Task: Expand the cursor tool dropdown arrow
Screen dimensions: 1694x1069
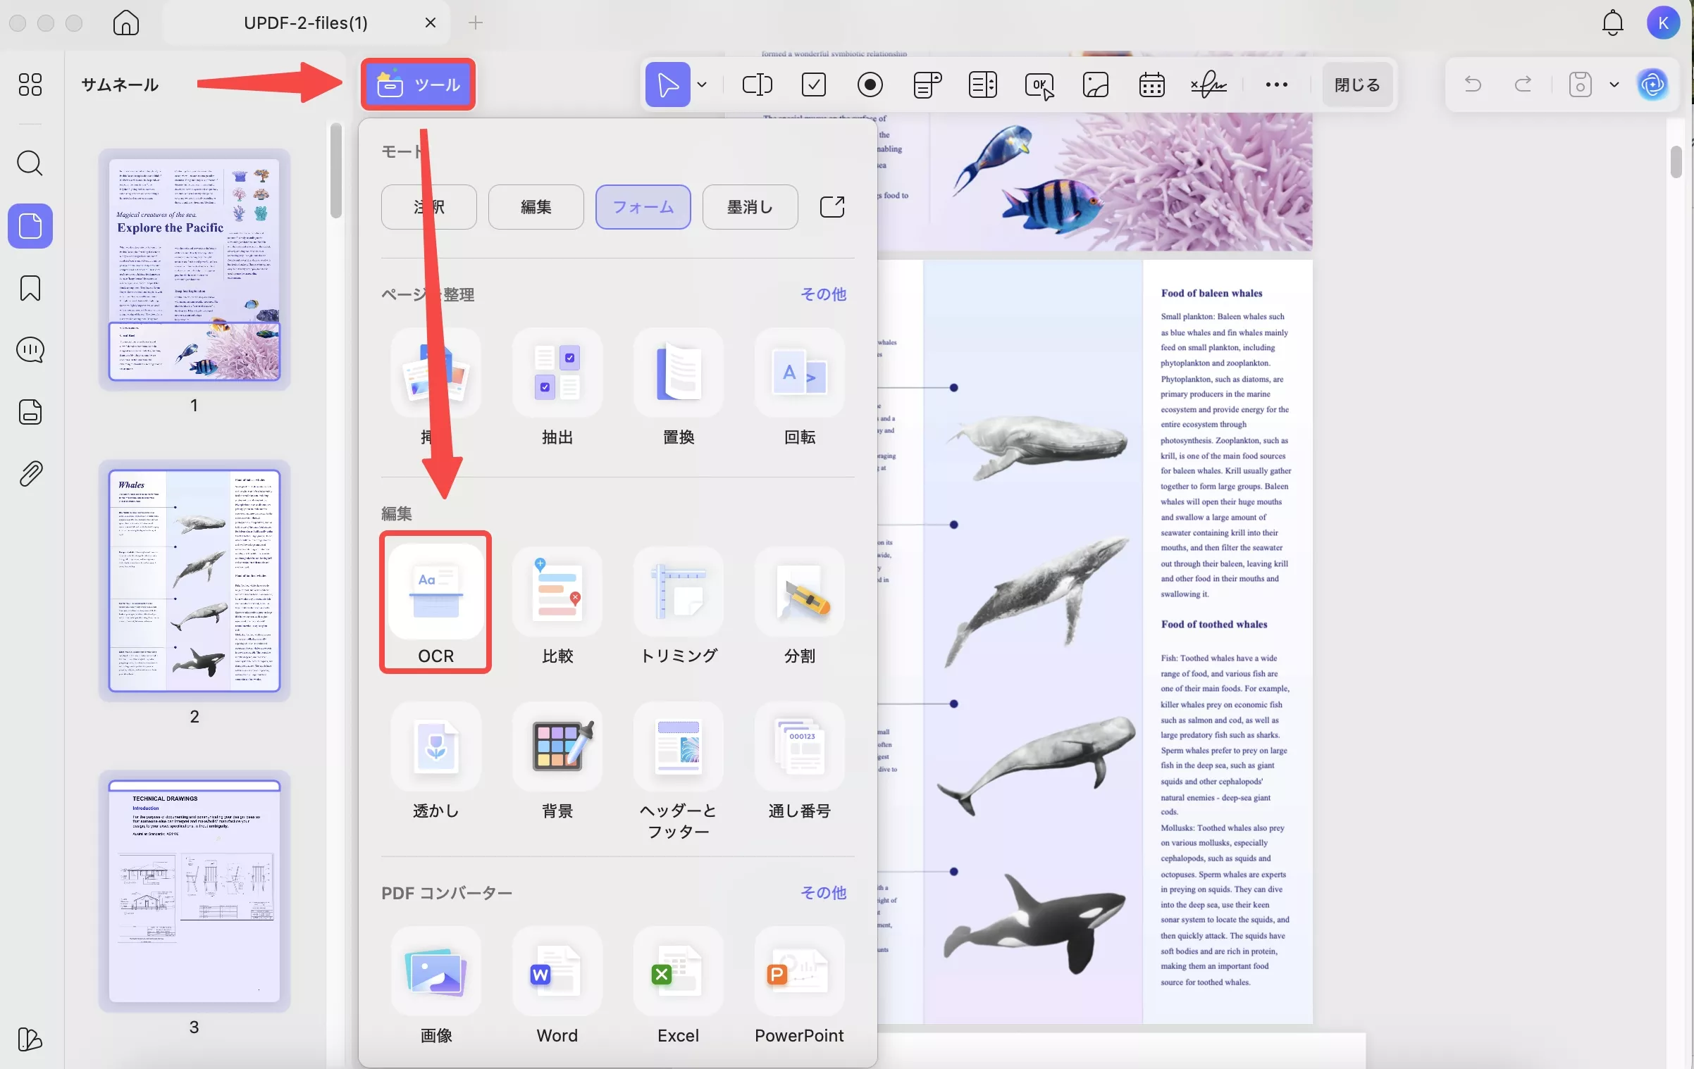Action: point(702,85)
